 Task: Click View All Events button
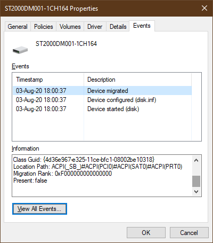pyautogui.click(x=39, y=209)
